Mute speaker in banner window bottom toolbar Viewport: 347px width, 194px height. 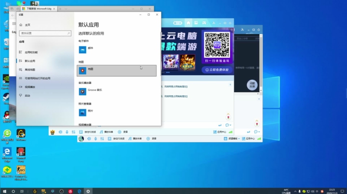click(x=60, y=132)
